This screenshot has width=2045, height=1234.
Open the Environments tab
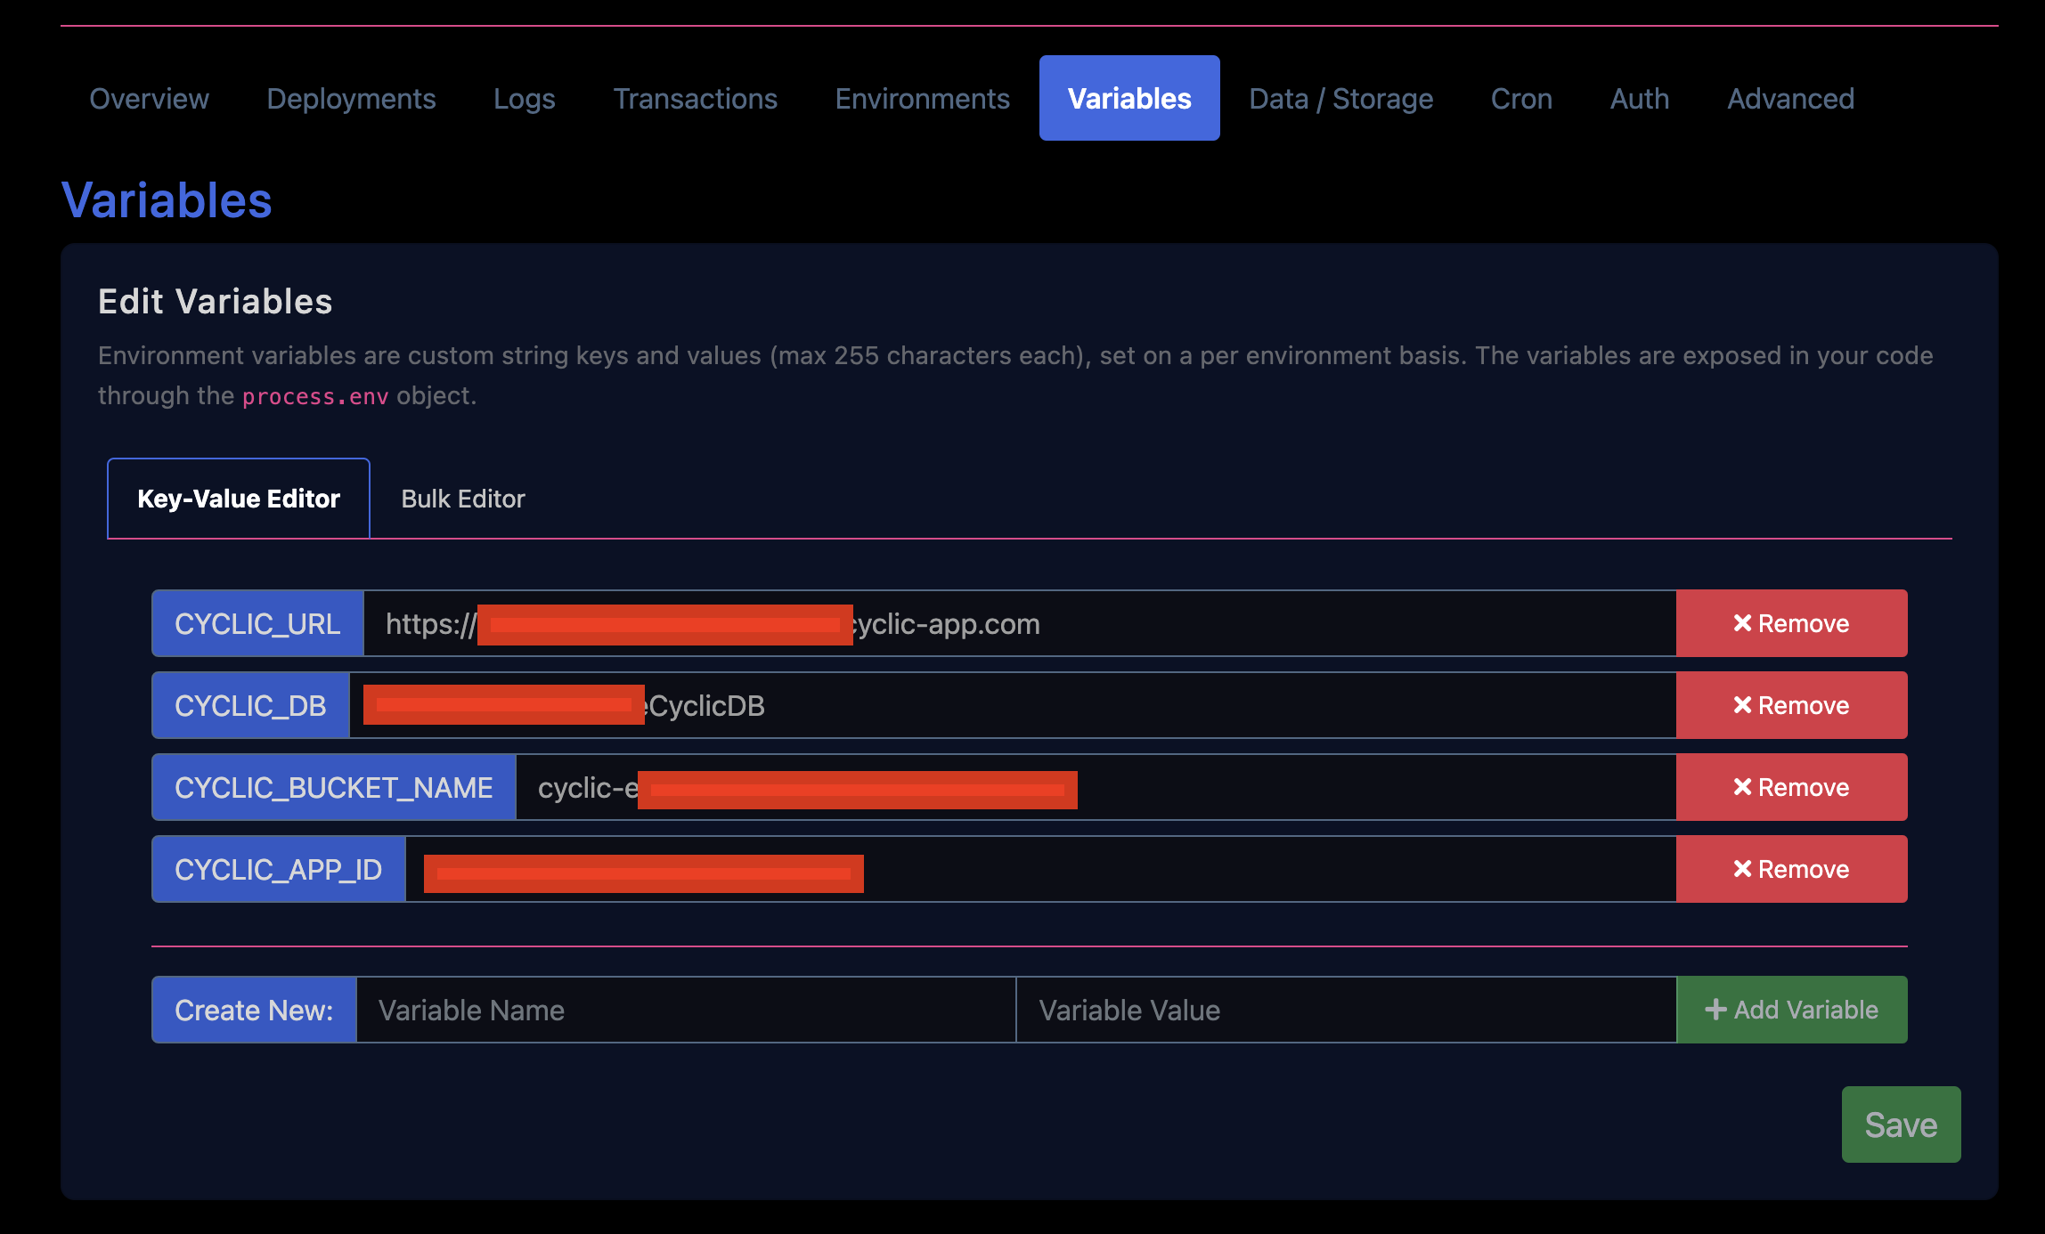pos(922,98)
